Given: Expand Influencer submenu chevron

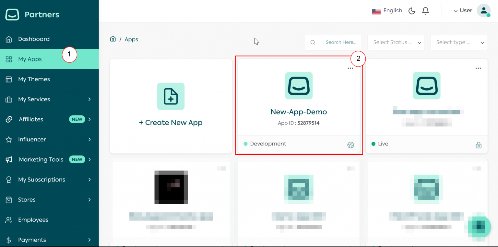Looking at the screenshot, I should pyautogui.click(x=89, y=139).
